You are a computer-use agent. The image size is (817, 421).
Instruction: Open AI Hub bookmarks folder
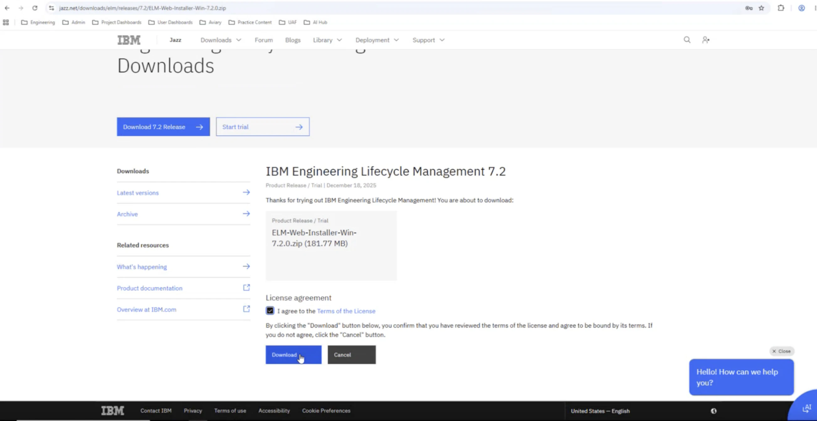315,22
